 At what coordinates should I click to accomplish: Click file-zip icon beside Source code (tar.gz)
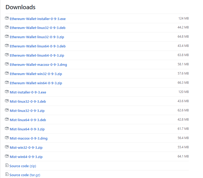pos(7,174)
